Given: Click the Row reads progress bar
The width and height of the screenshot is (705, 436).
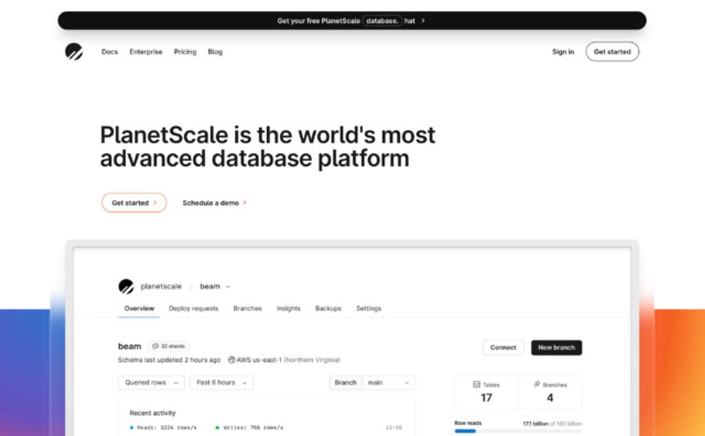Looking at the screenshot, I should pyautogui.click(x=518, y=431).
